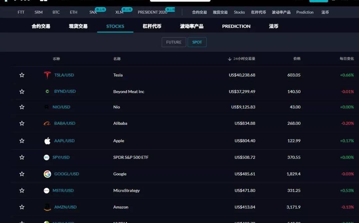
Task: Click the Tesla logo icon
Action: tap(47, 75)
